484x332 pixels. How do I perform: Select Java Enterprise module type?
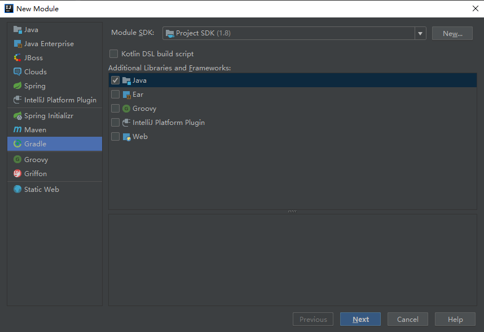[x=55, y=44]
